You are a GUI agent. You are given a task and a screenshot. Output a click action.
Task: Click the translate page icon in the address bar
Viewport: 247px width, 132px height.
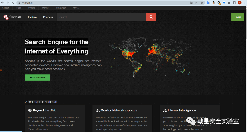[191, 3]
